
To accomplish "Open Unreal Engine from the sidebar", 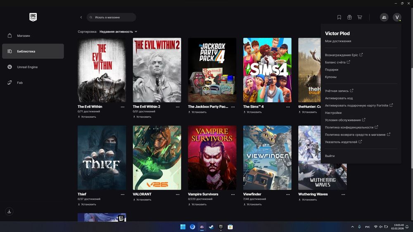I will pos(33,67).
